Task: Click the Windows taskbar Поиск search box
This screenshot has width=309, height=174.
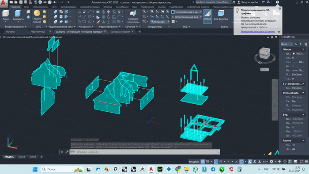Action: [63, 169]
